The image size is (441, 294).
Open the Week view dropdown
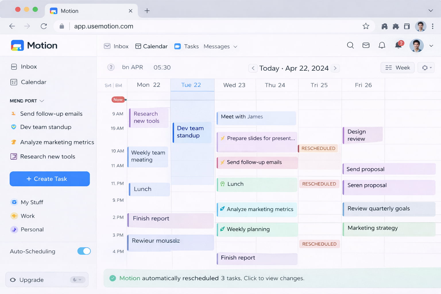398,68
